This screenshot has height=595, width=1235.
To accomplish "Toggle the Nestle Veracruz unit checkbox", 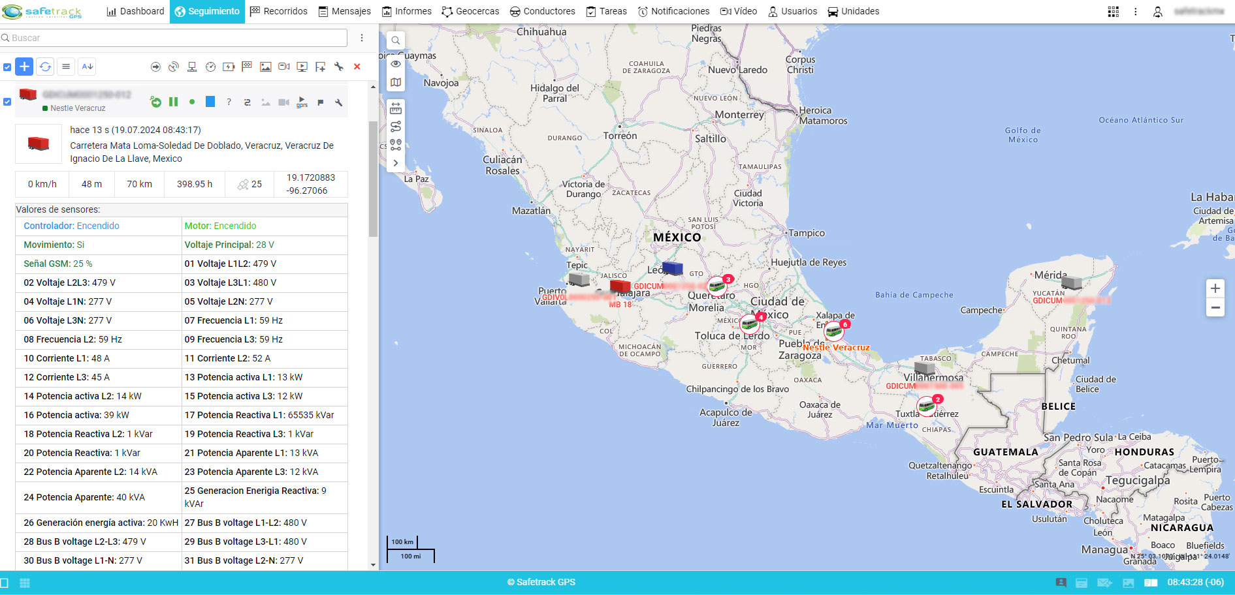I will pos(8,102).
